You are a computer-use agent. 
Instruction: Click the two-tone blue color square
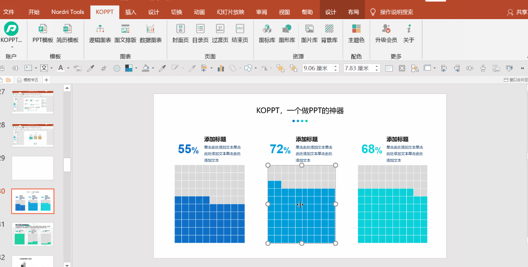(x=129, y=68)
